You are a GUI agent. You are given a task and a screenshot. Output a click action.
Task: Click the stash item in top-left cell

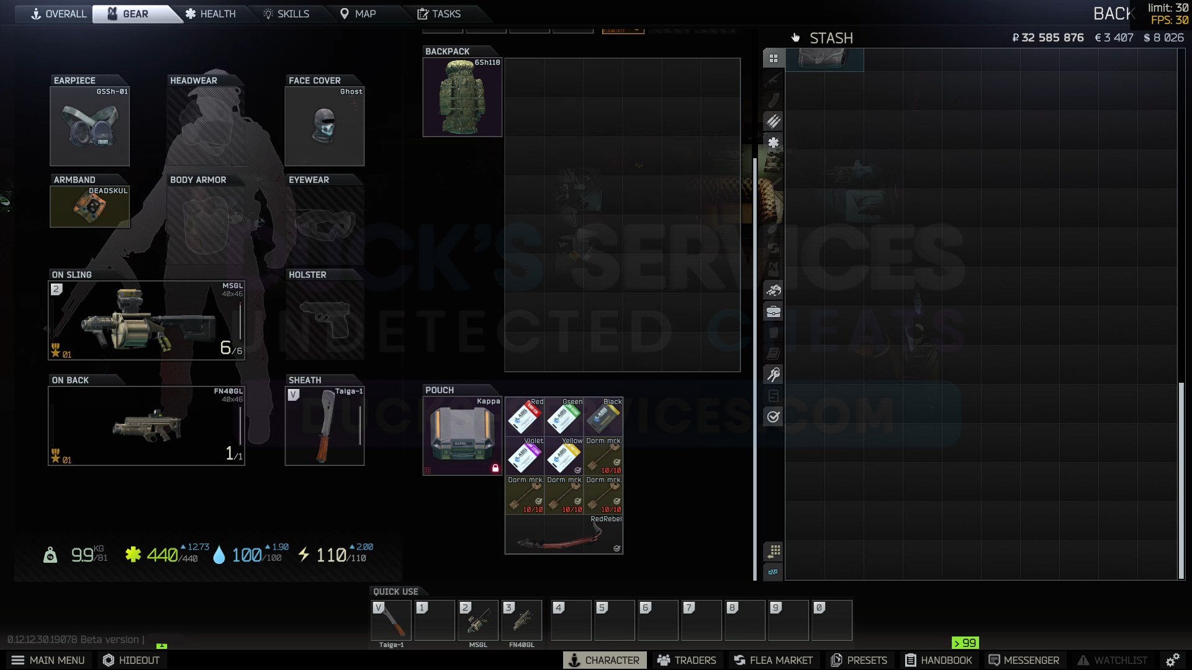coord(824,60)
